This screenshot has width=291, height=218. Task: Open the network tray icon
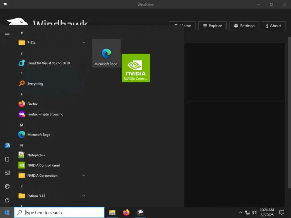pyautogui.click(x=248, y=212)
